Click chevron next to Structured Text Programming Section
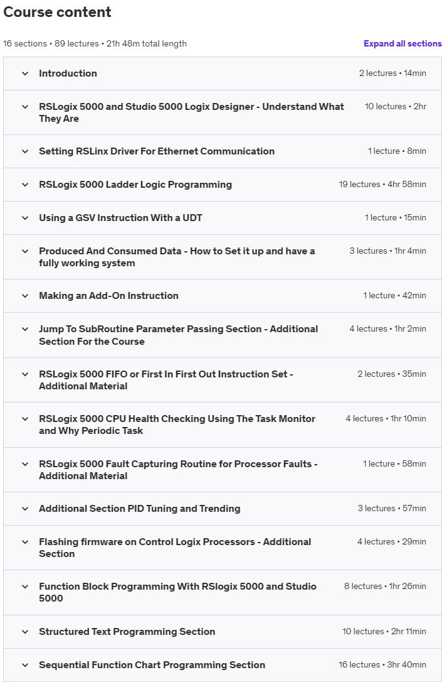442x682 pixels. (x=25, y=632)
